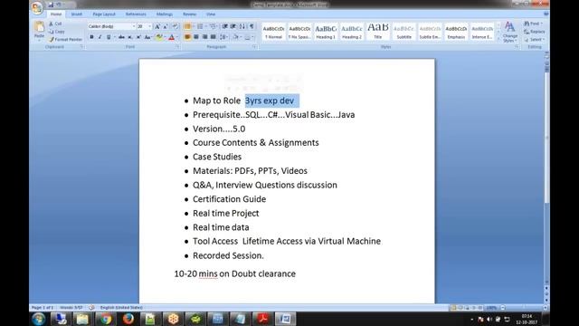Open Firefox from the taskbar
The width and height of the screenshot is (579, 326).
pyautogui.click(x=128, y=319)
